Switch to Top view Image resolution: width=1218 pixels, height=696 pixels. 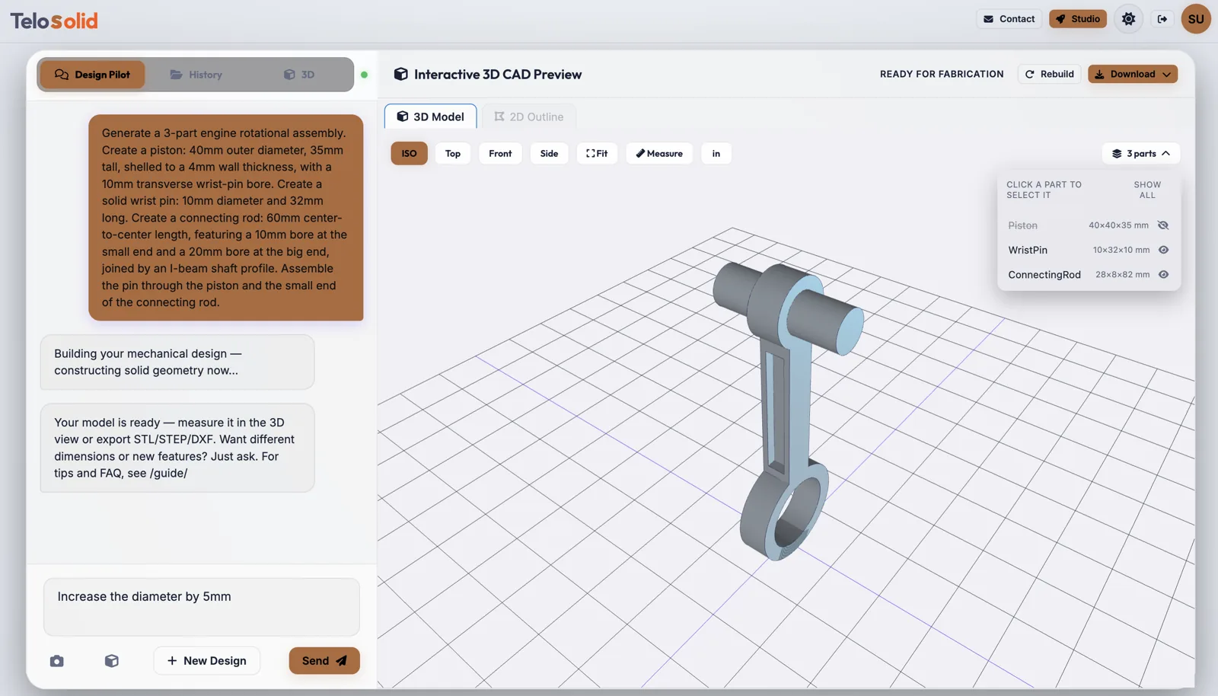[x=453, y=153]
